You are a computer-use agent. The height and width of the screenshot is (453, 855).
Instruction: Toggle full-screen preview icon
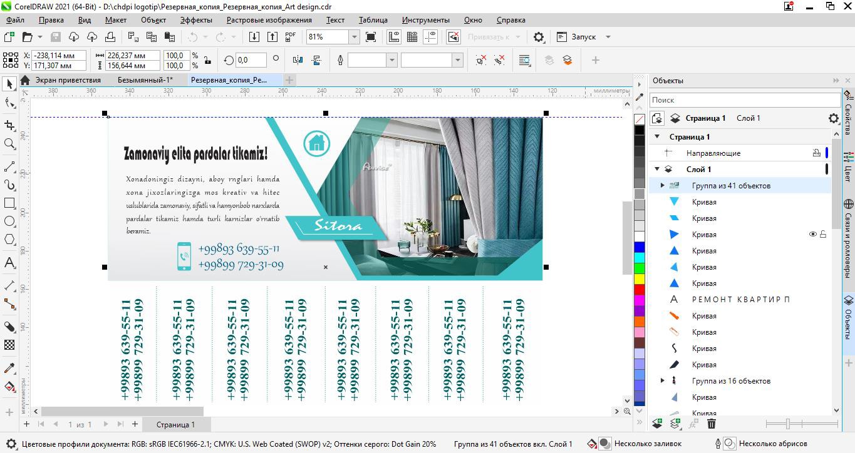[371, 37]
